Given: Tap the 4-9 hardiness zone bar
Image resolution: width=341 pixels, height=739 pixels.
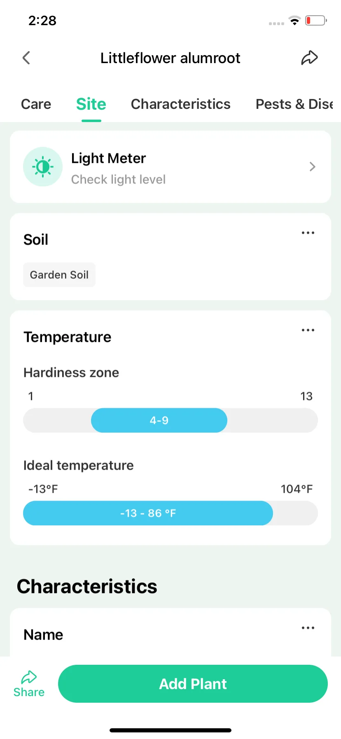Looking at the screenshot, I should (x=159, y=420).
